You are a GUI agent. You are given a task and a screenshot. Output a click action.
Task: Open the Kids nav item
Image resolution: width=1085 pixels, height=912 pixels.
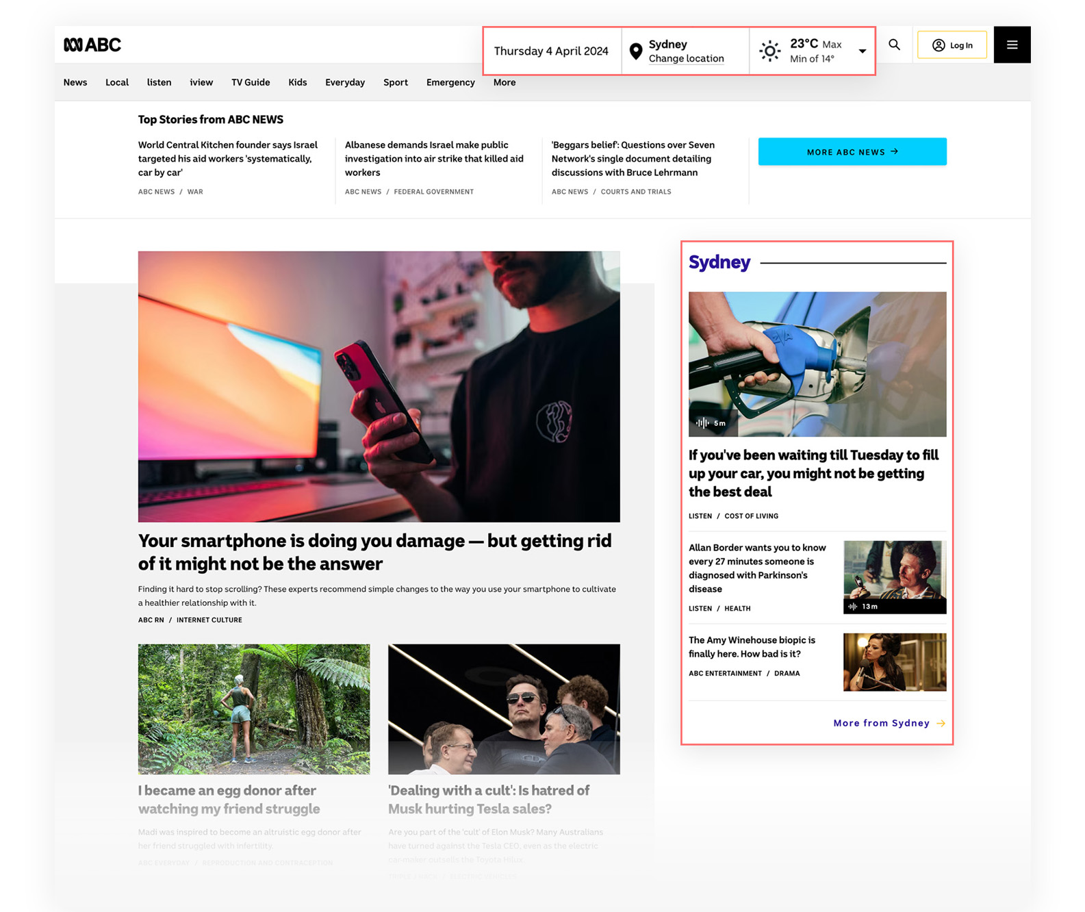[298, 82]
